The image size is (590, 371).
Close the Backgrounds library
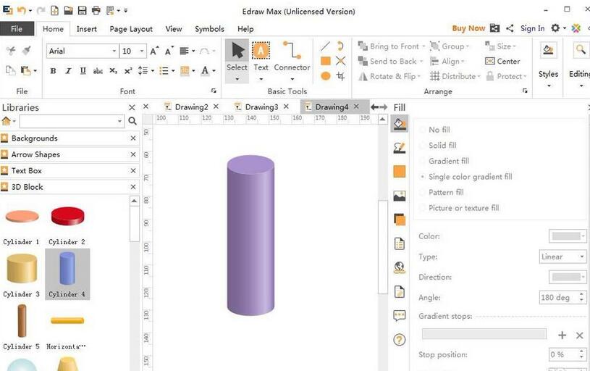click(x=132, y=138)
